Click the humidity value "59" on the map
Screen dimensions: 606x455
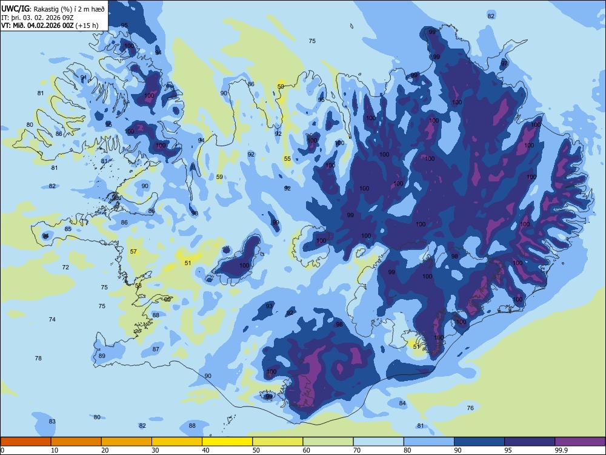tap(219, 177)
